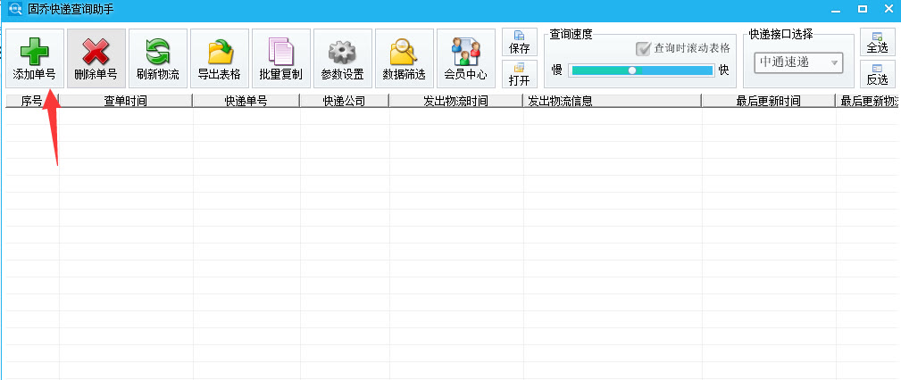
Task: Click 反选 invert selection button
Action: (x=878, y=74)
